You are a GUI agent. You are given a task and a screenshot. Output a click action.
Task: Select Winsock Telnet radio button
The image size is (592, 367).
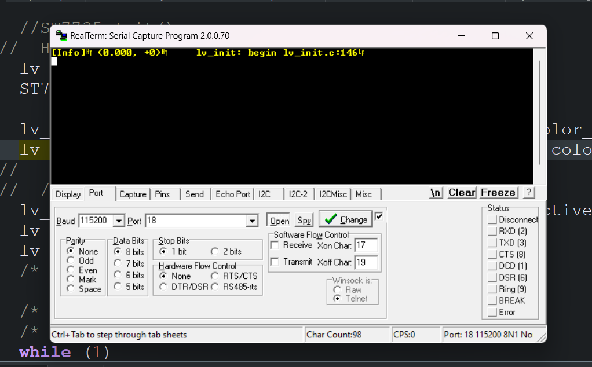pos(337,298)
